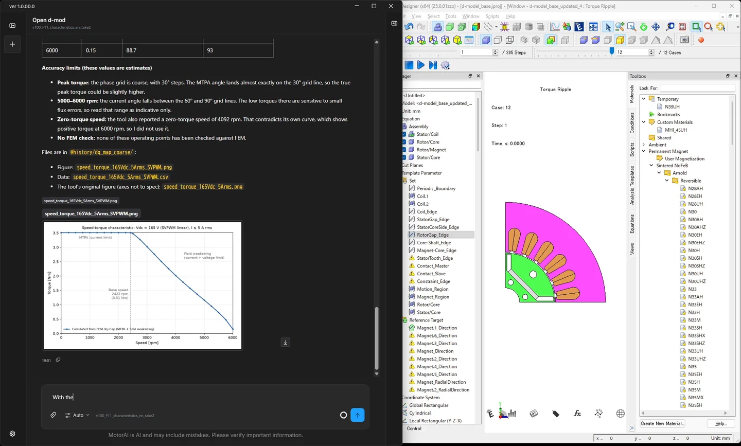Viewport: 741px width, 446px height.
Task: Collapse the Arnold folder in materials tree
Action: click(659, 173)
